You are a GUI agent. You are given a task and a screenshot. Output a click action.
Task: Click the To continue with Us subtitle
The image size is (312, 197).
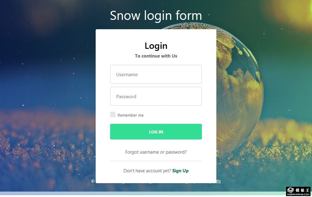(156, 56)
